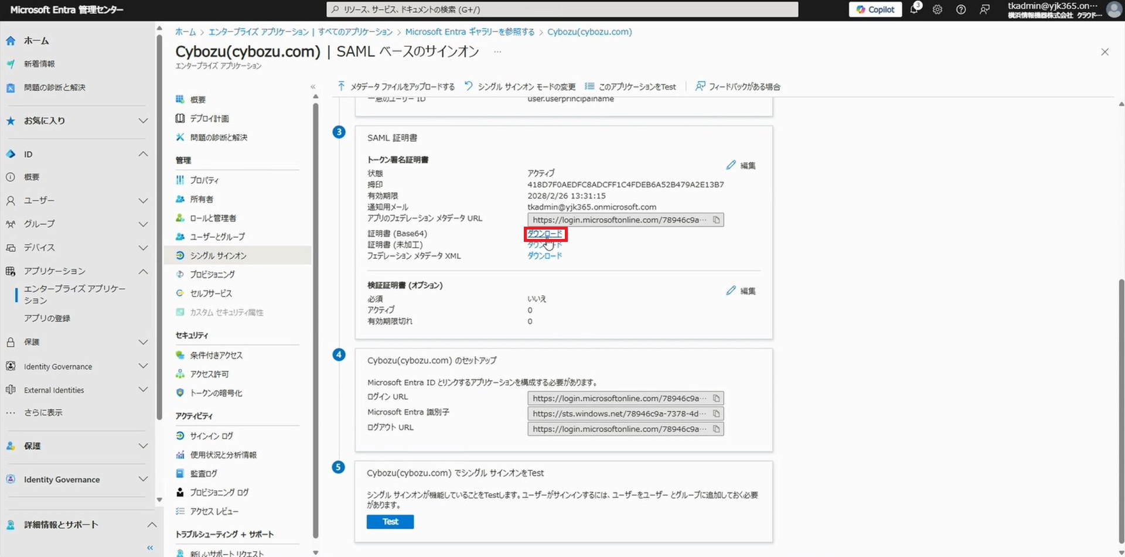Close the SAML sign-on blade
Screen dimensions: 1125x557
[x=1104, y=52]
